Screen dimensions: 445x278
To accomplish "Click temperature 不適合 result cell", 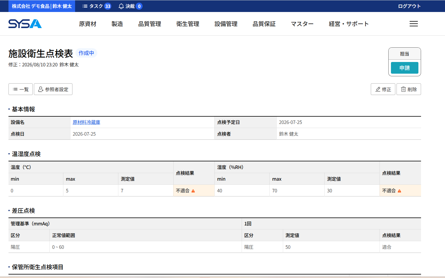I will tap(194, 191).
